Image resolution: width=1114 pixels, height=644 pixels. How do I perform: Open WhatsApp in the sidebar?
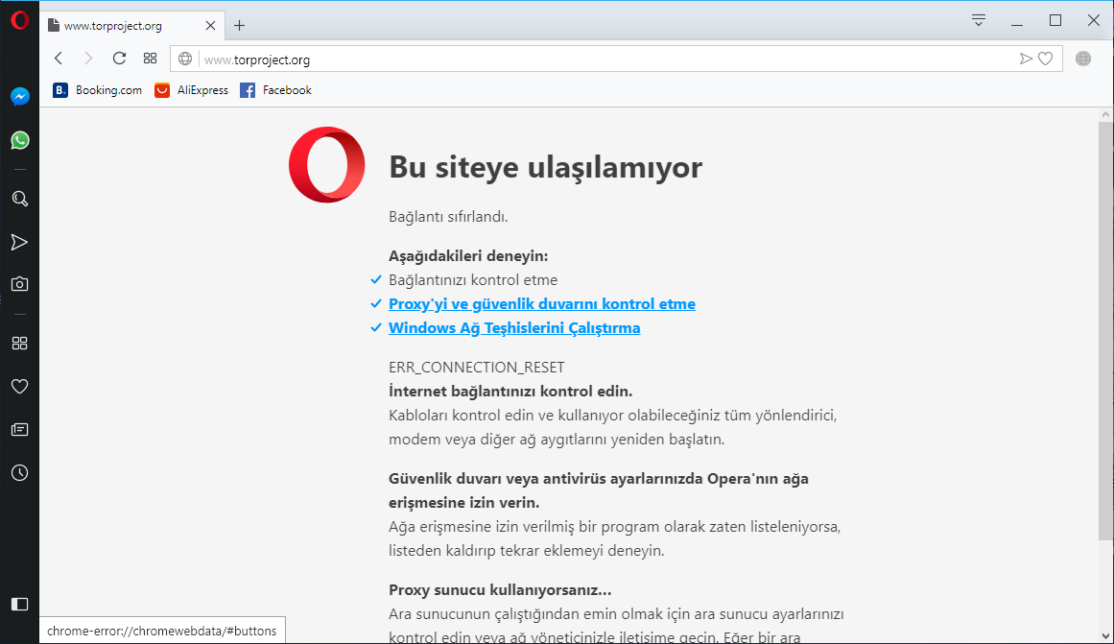19,140
